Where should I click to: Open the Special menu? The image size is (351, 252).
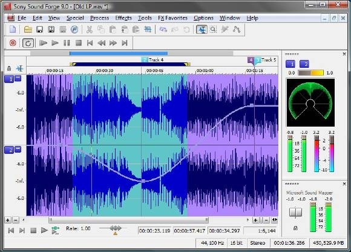(x=75, y=18)
